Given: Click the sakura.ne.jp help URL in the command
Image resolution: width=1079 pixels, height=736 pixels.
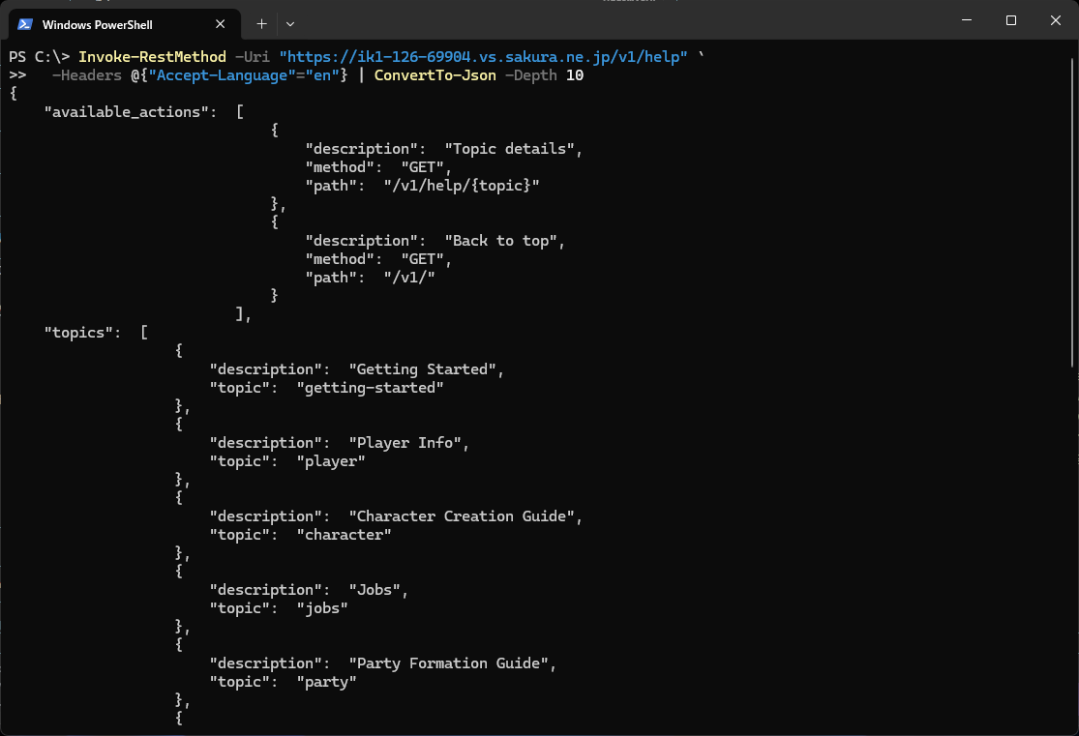Looking at the screenshot, I should click(483, 57).
